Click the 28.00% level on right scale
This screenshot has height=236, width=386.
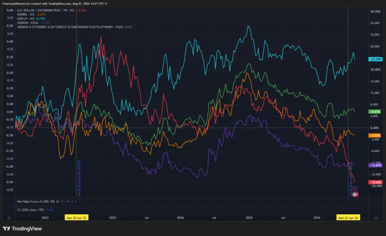(x=375, y=46)
